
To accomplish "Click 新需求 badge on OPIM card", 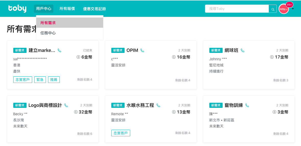I will [x=118, y=50].
